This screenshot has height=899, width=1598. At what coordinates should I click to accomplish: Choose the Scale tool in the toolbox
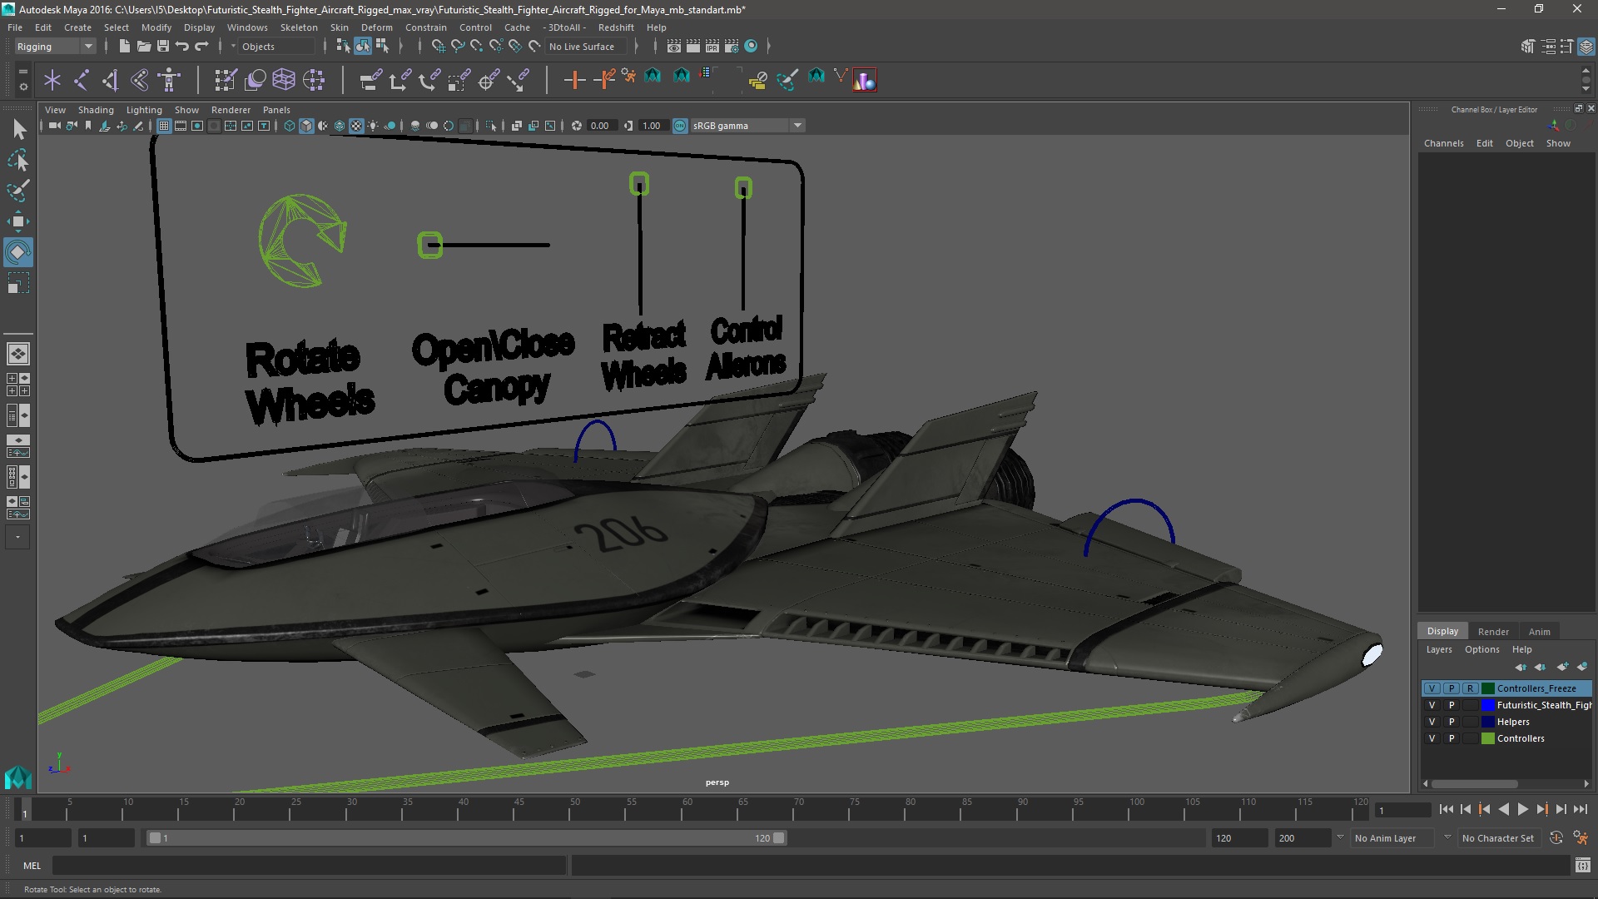[x=18, y=283]
